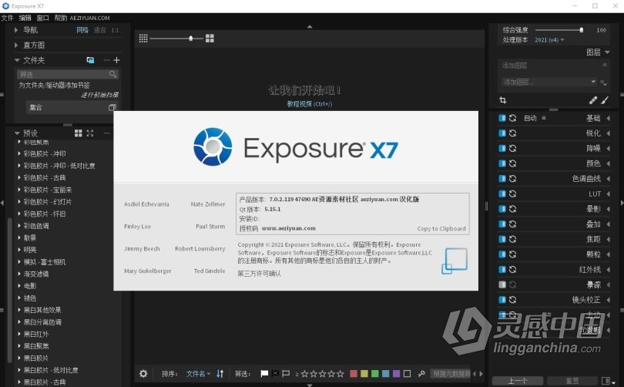Open the 图层 panel dropdown arrow
624x387 pixels.
(607, 52)
